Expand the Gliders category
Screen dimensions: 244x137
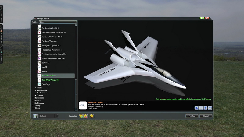point(33,100)
